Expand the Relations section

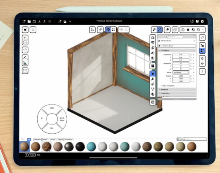[x=177, y=89]
